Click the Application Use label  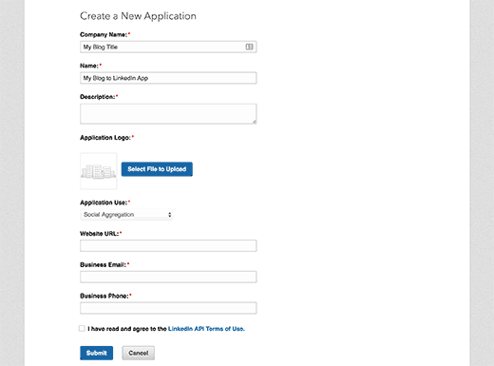tap(104, 202)
